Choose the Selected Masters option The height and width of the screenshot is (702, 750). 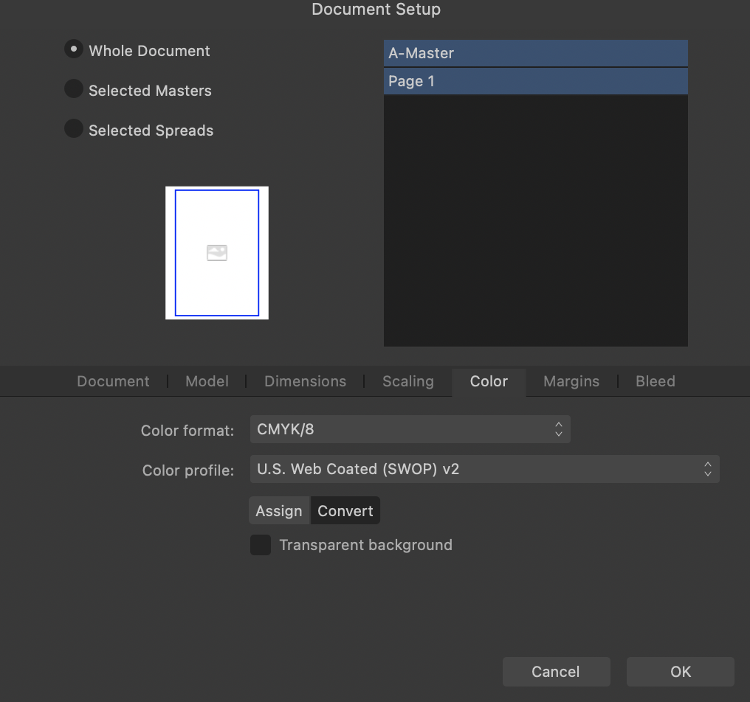(74, 89)
